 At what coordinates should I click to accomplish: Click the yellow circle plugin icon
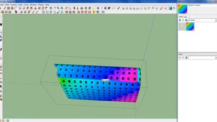[x=94, y=12]
